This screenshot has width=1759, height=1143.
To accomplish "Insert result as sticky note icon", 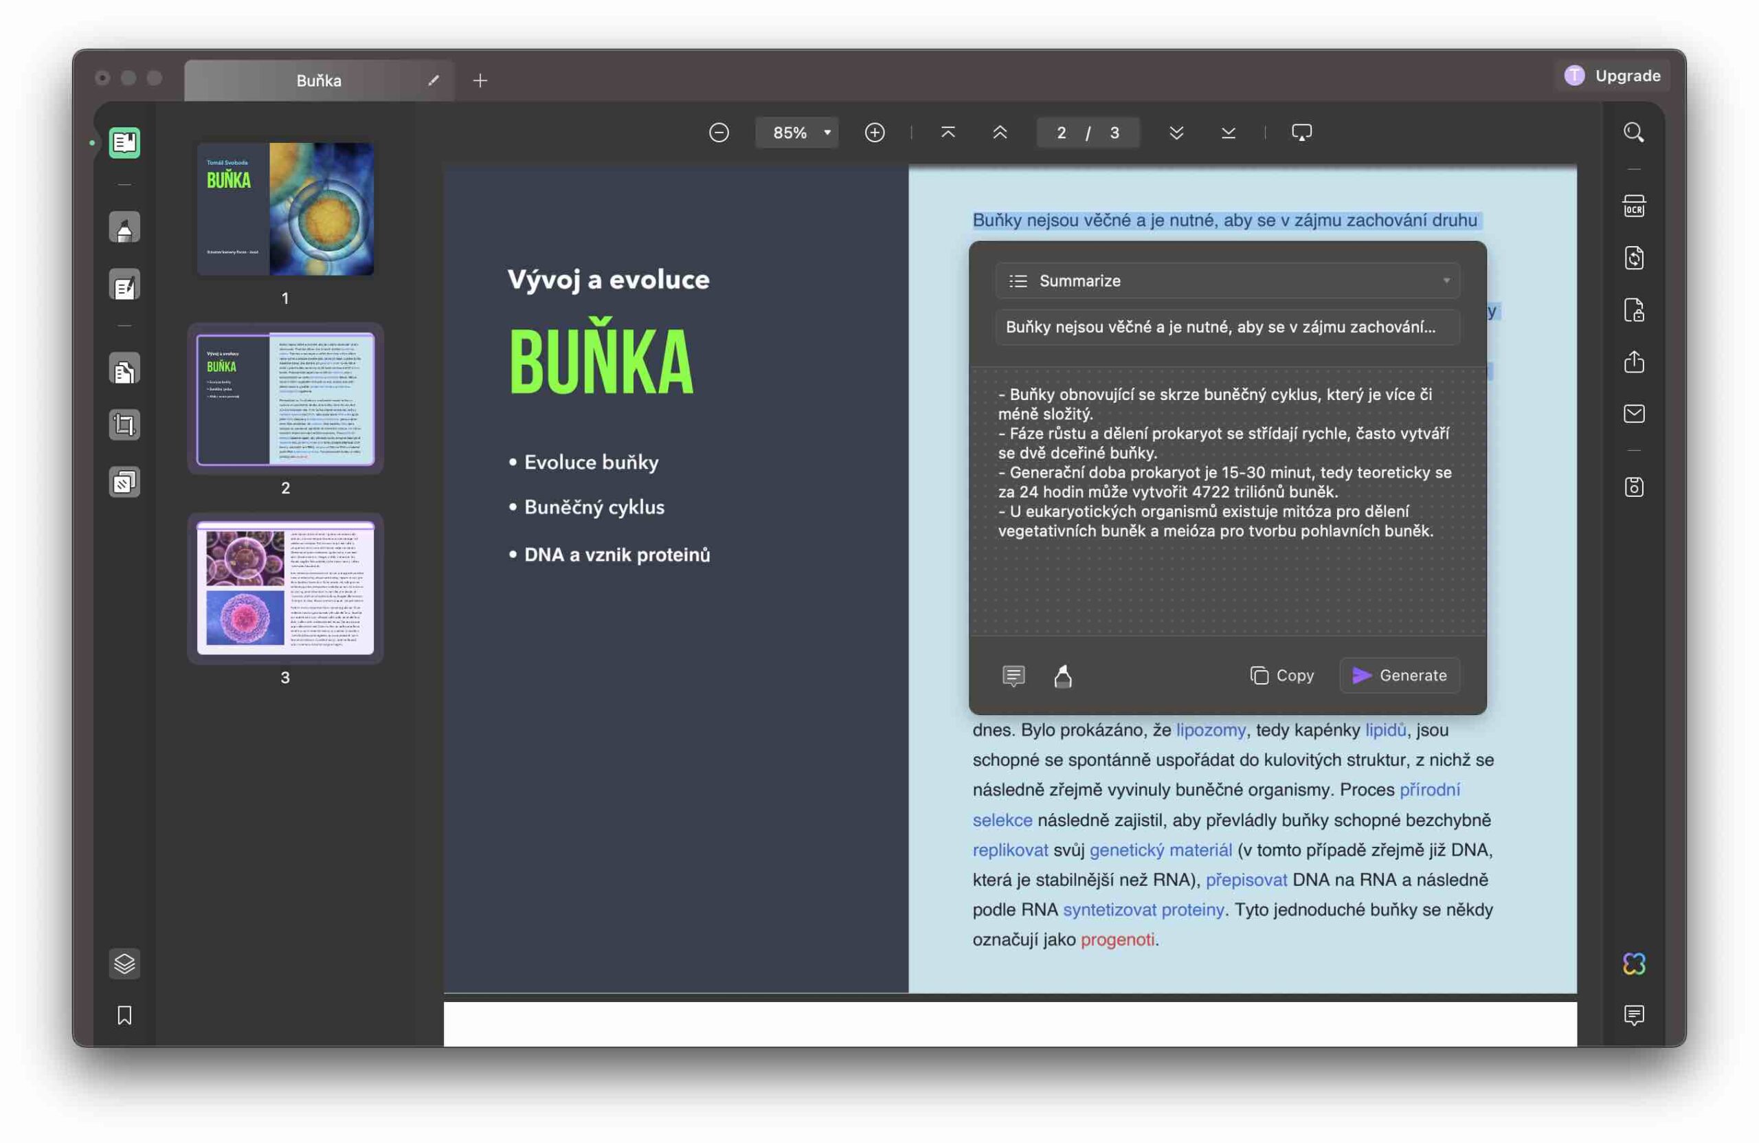I will click(x=1013, y=676).
